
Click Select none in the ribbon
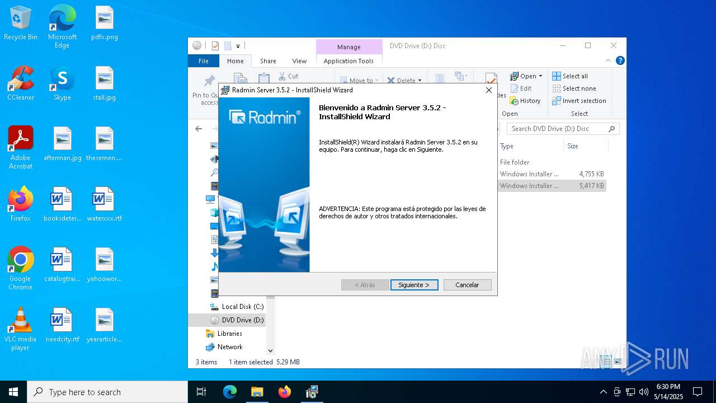click(574, 88)
